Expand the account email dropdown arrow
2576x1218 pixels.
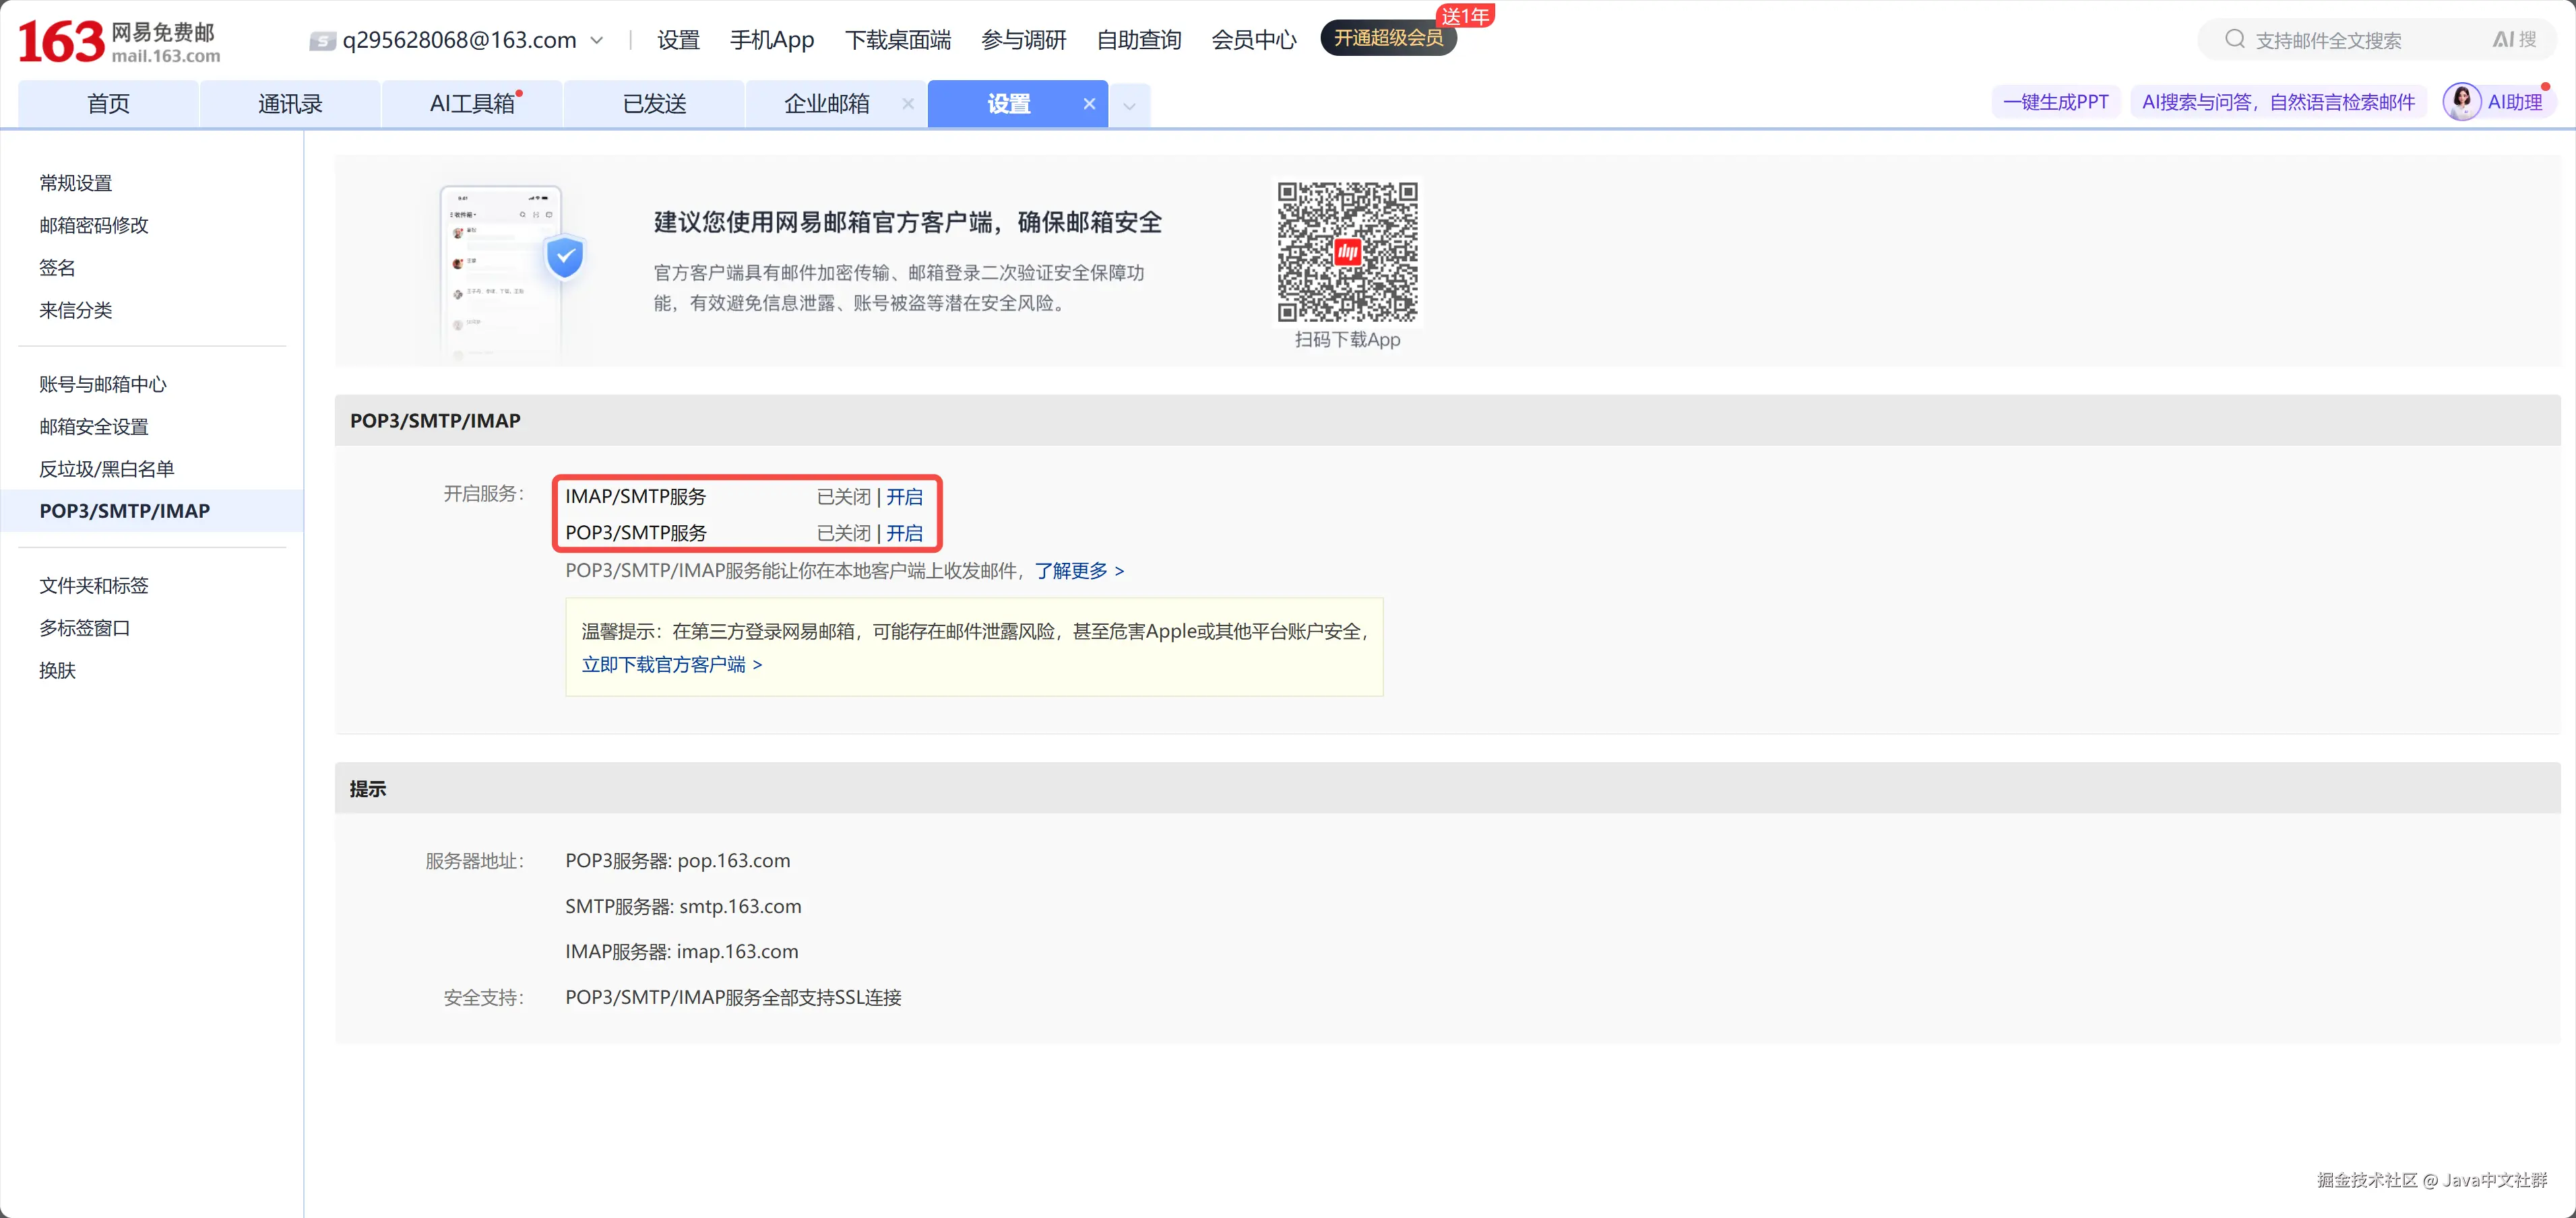[597, 41]
